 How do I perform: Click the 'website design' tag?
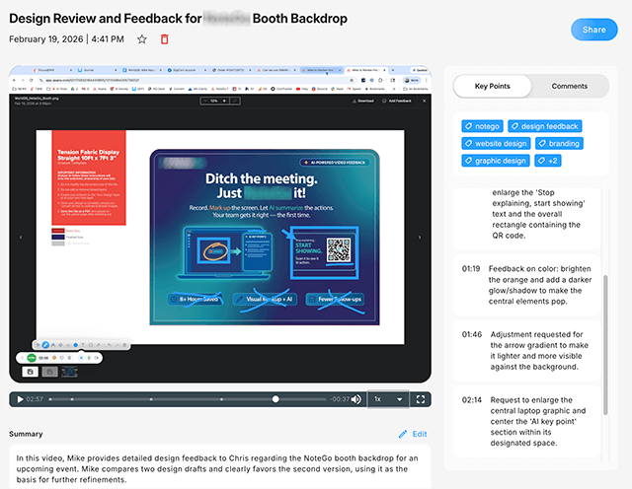(495, 144)
